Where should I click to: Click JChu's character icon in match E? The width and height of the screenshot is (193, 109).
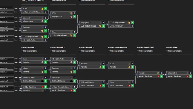[x=71, y=13]
